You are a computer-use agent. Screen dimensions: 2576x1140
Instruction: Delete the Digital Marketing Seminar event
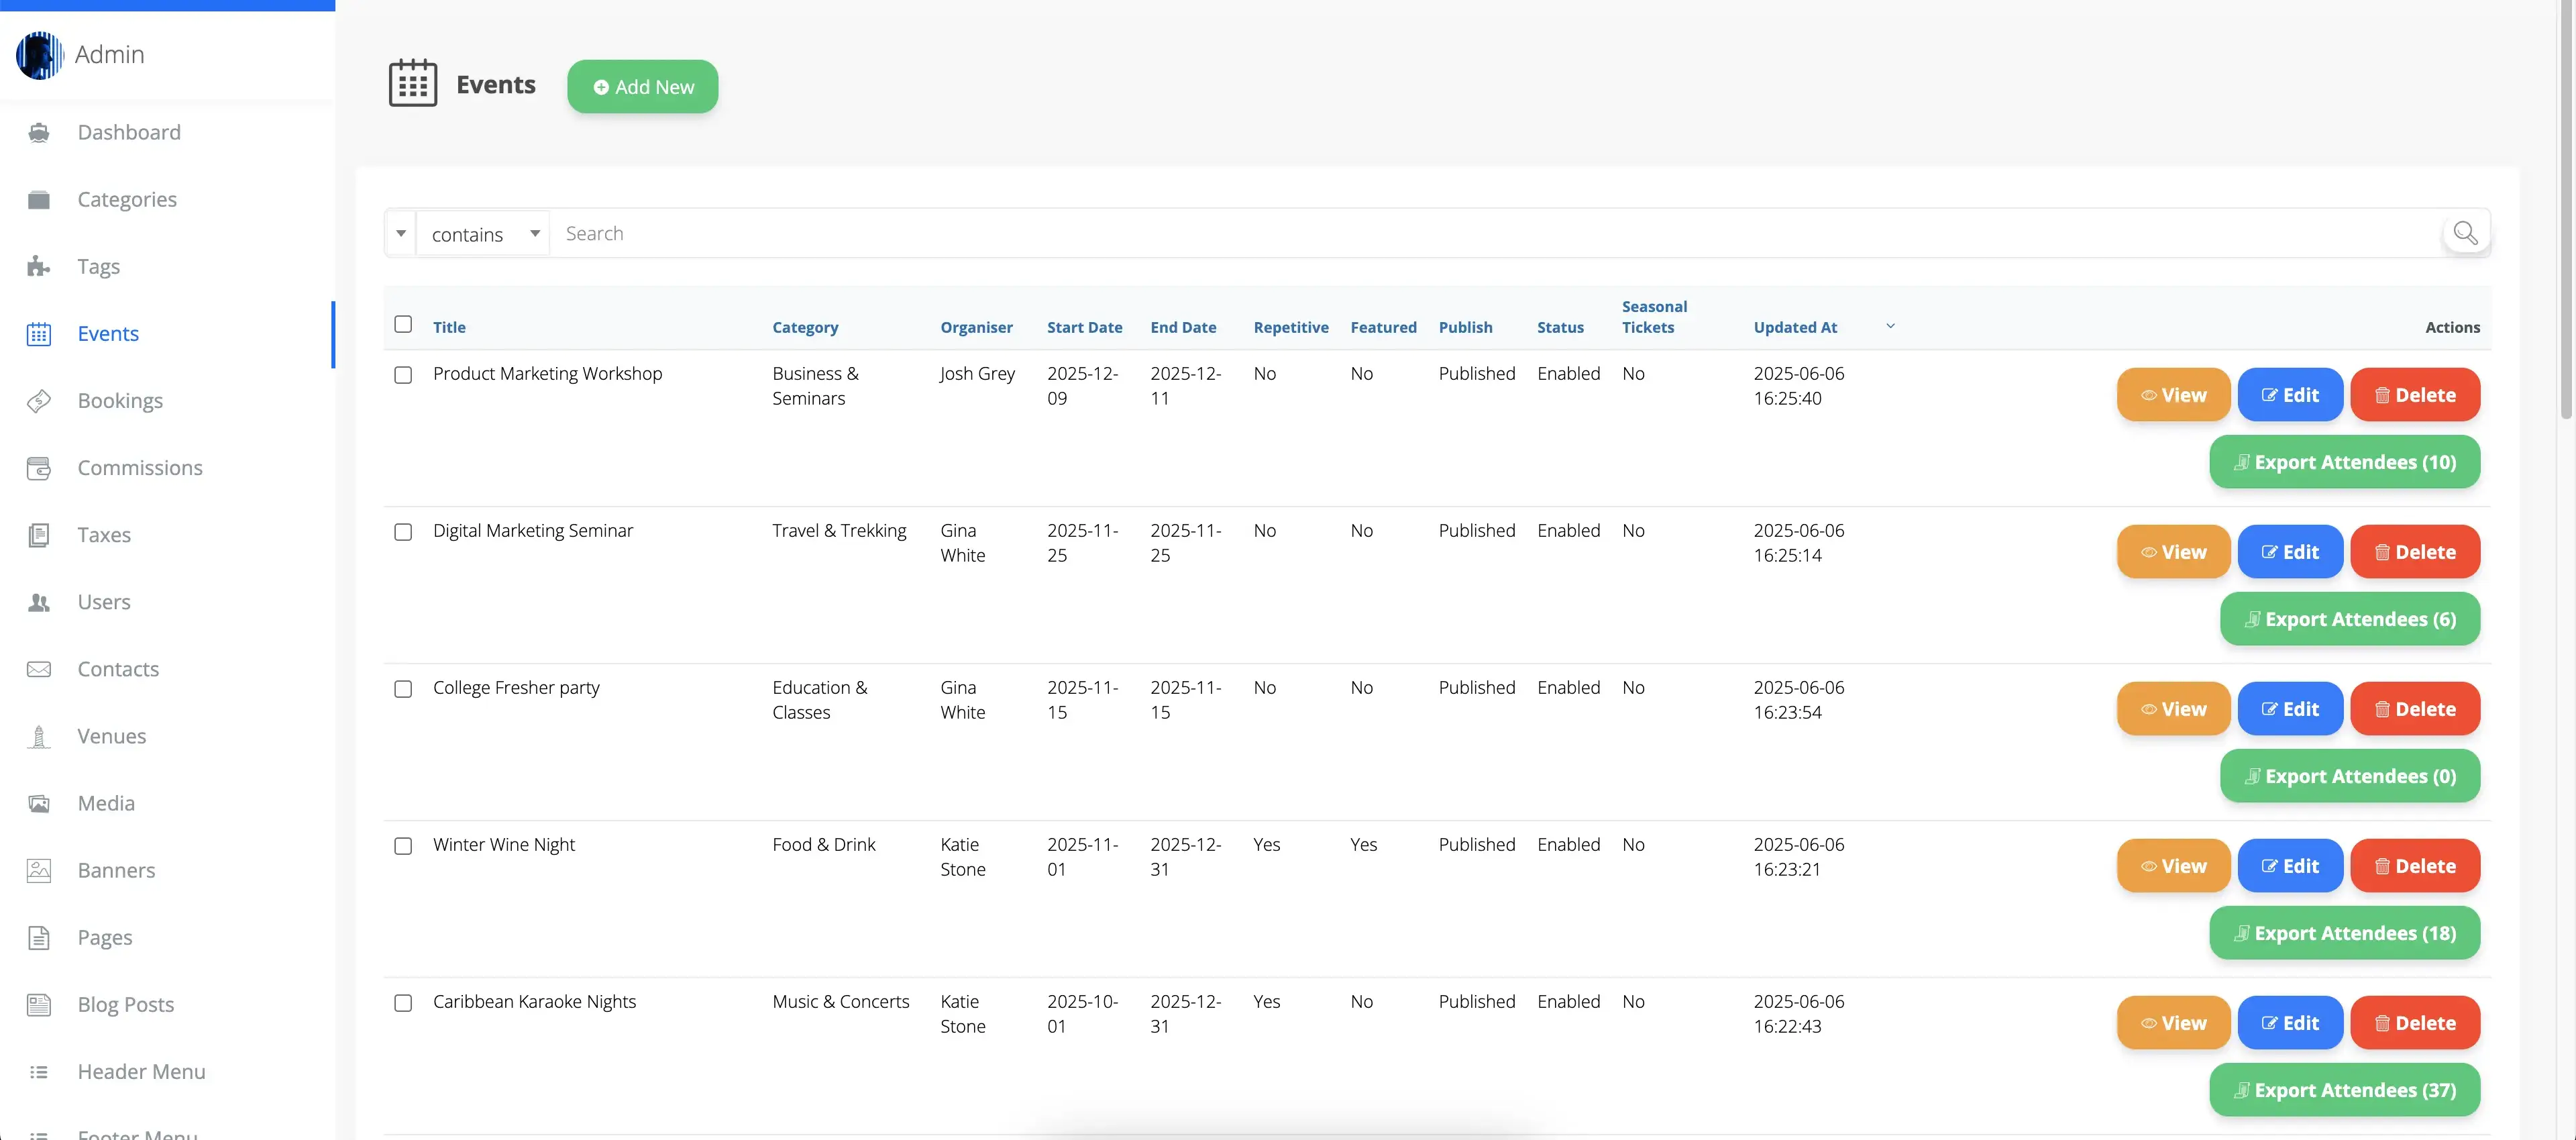2414,552
